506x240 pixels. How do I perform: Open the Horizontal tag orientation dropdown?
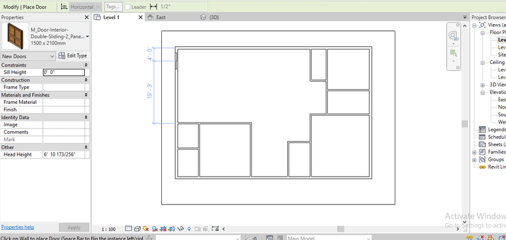point(85,7)
